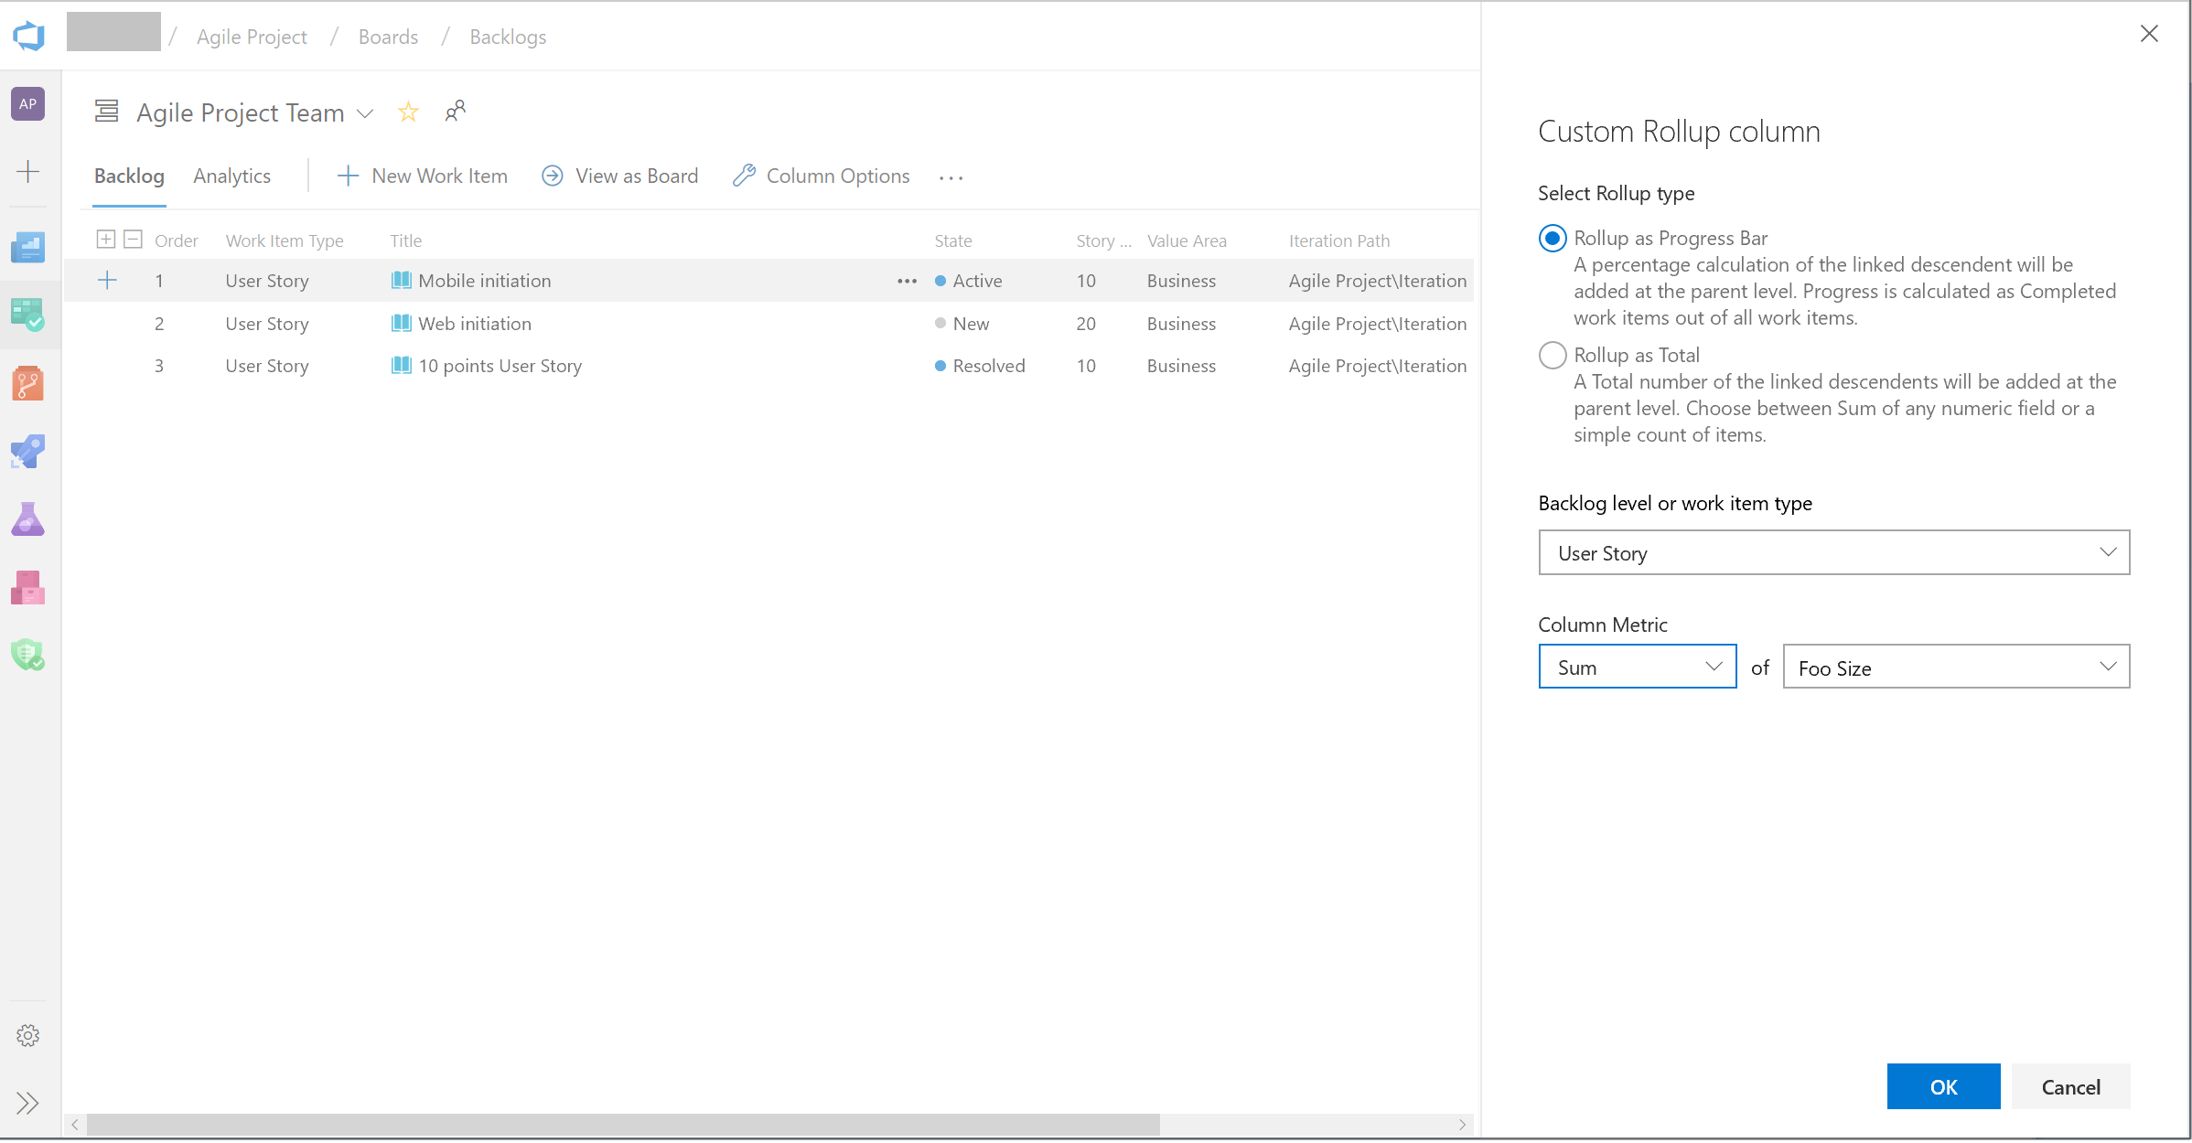This screenshot has height=1143, width=2192.
Task: Select Rollup as Progress Bar radio button
Action: click(1552, 238)
